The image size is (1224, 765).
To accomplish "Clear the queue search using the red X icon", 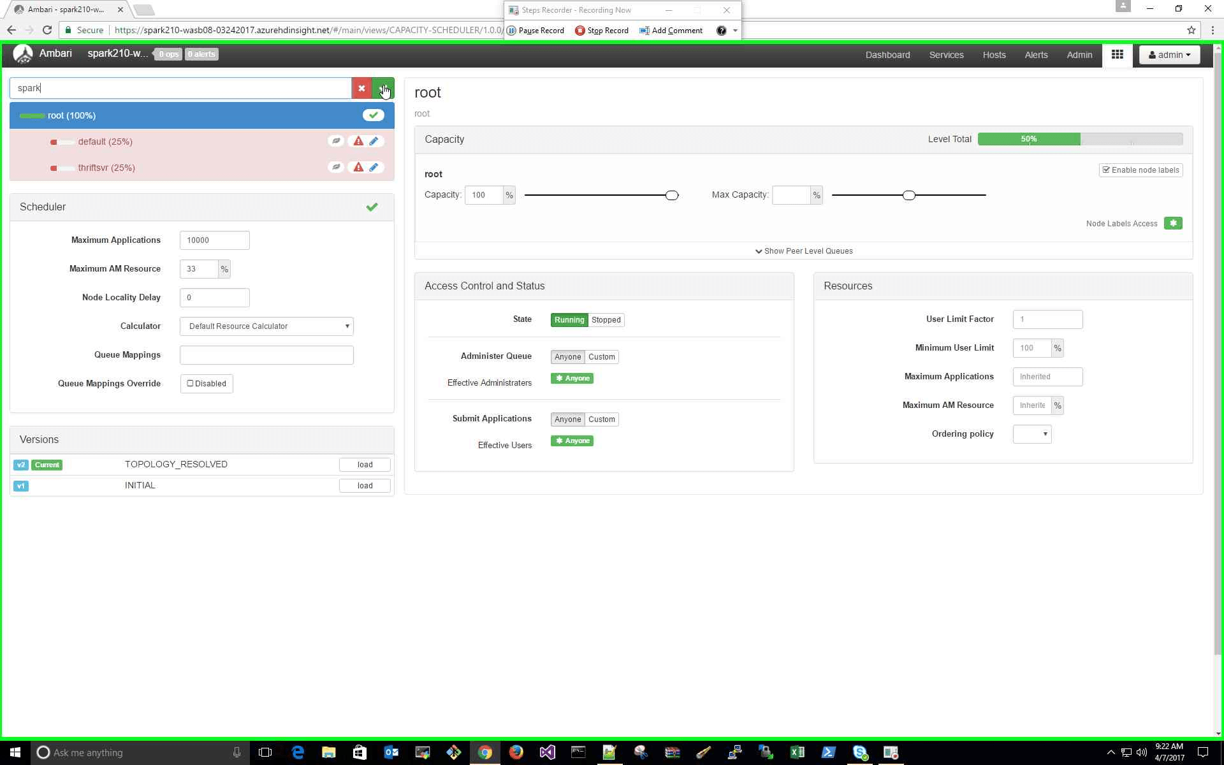I will (x=361, y=88).
